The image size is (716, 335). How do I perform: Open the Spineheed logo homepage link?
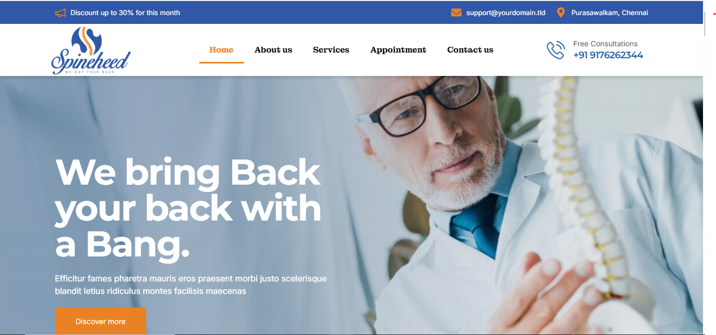pyautogui.click(x=91, y=50)
